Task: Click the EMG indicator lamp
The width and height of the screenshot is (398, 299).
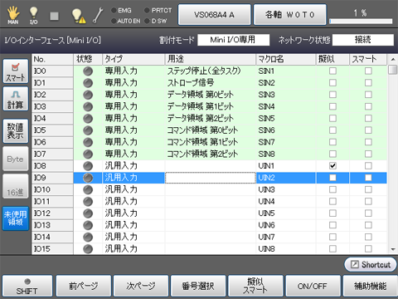Action: coord(114,11)
